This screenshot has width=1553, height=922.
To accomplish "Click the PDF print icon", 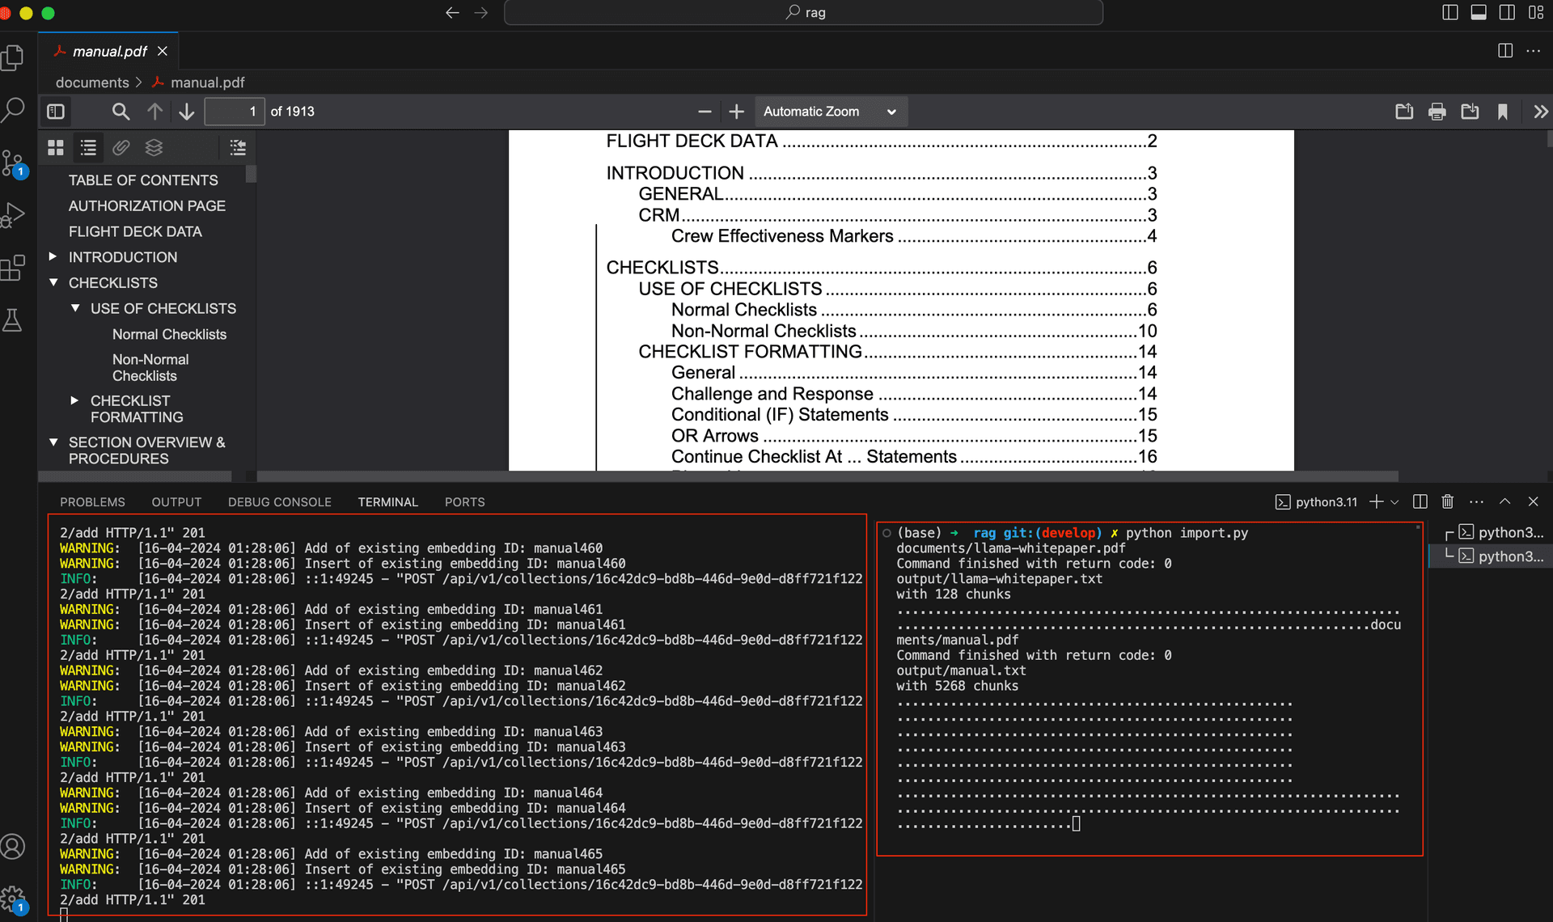I will pyautogui.click(x=1437, y=112).
